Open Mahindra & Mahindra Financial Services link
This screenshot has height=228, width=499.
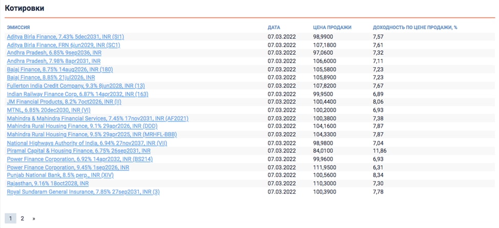click(x=97, y=118)
